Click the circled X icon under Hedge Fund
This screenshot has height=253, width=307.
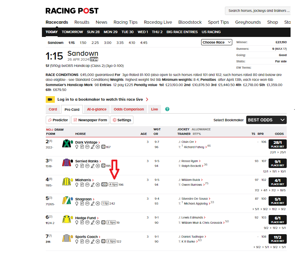98,222
